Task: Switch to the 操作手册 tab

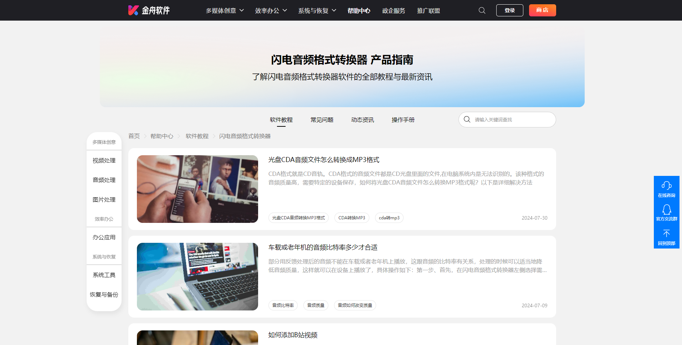Action: 403,120
